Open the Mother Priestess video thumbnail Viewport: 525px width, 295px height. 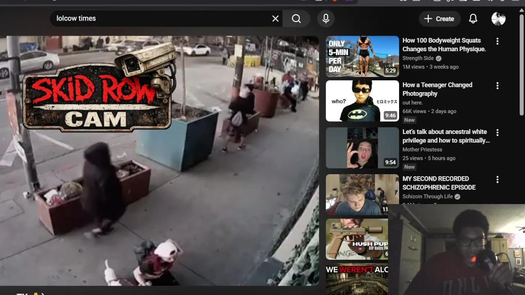[362, 148]
